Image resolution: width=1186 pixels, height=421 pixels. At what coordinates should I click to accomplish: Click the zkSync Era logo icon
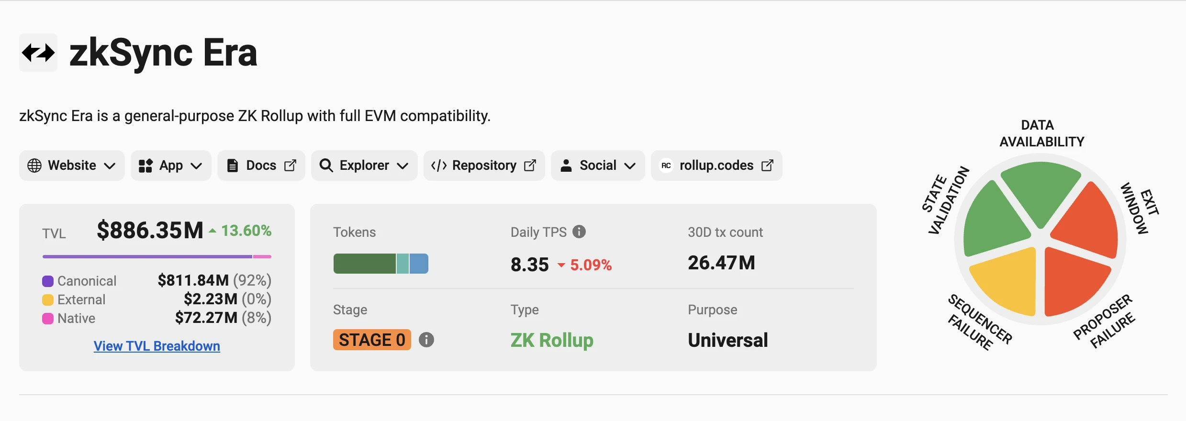coord(38,53)
